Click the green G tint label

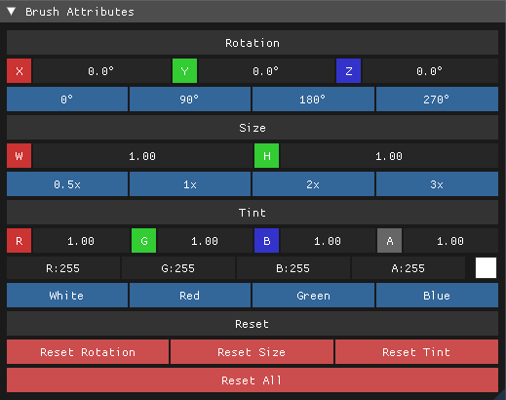pos(143,241)
